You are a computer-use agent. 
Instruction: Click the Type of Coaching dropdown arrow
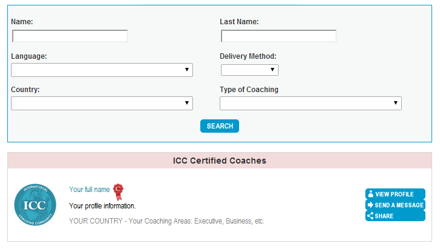pyautogui.click(x=396, y=103)
